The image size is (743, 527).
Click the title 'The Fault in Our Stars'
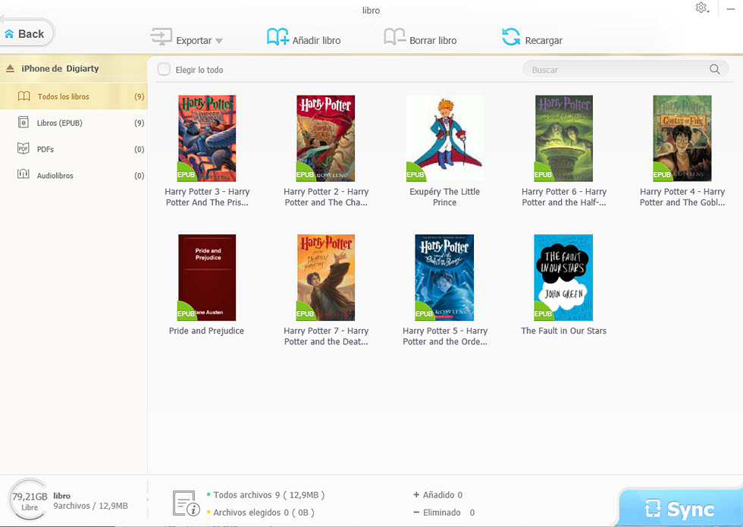pos(564,331)
